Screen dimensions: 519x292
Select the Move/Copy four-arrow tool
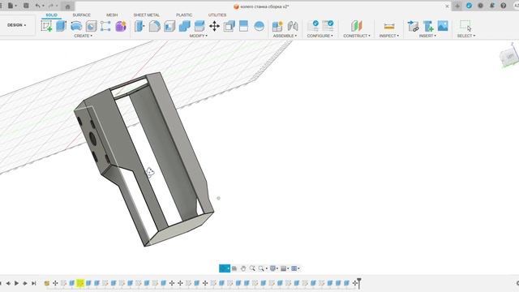click(214, 26)
